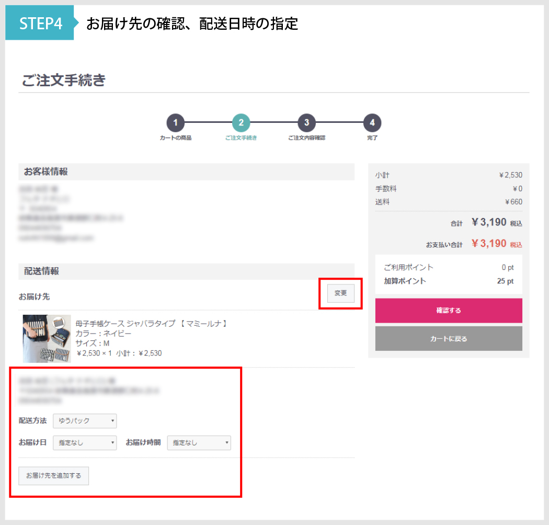Open the 配送方法 ゆうパック dropdown
The height and width of the screenshot is (525, 549).
(x=85, y=421)
